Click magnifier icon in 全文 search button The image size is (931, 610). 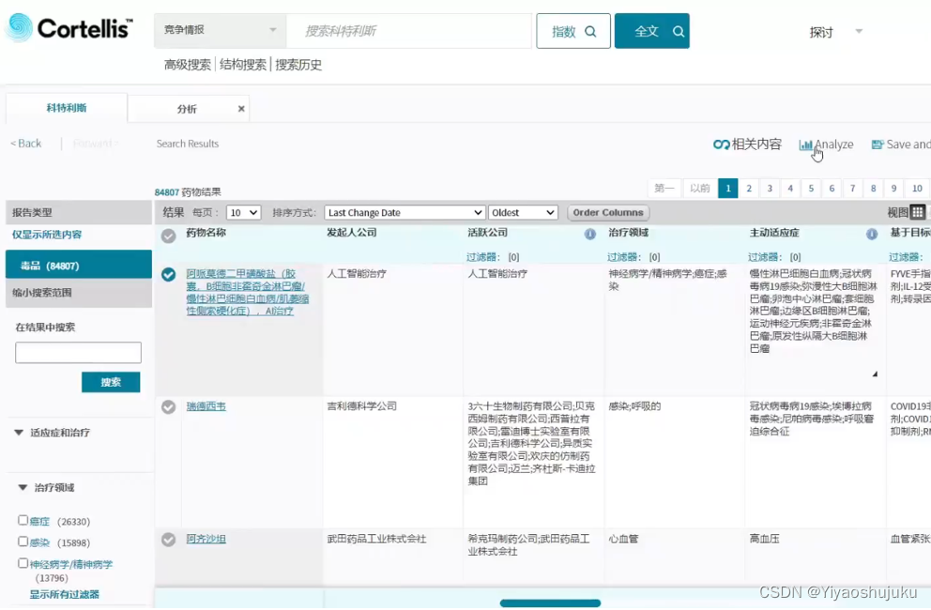coord(678,32)
